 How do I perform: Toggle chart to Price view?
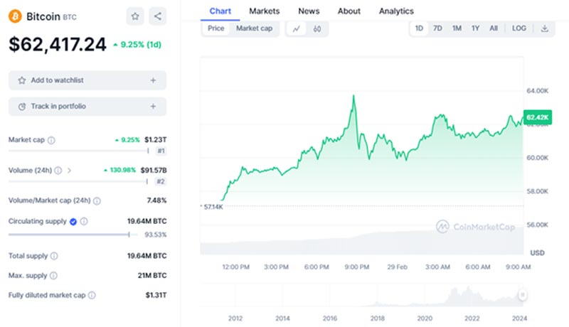coord(216,28)
